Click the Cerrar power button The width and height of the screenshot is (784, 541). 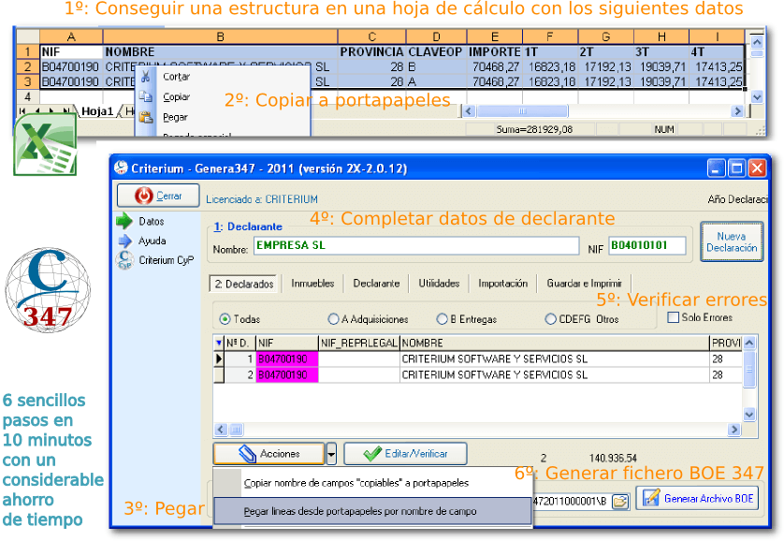click(158, 196)
